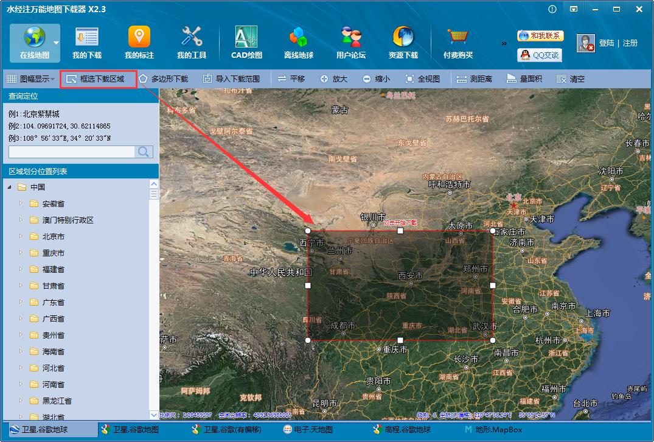Click the QQ交谈 chat button
Screen dimensions: 654x442
point(540,55)
